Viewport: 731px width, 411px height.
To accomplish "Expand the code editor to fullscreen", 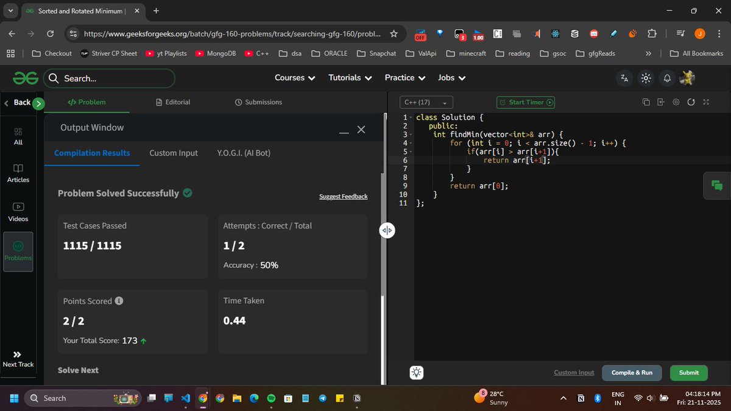I will pyautogui.click(x=706, y=102).
